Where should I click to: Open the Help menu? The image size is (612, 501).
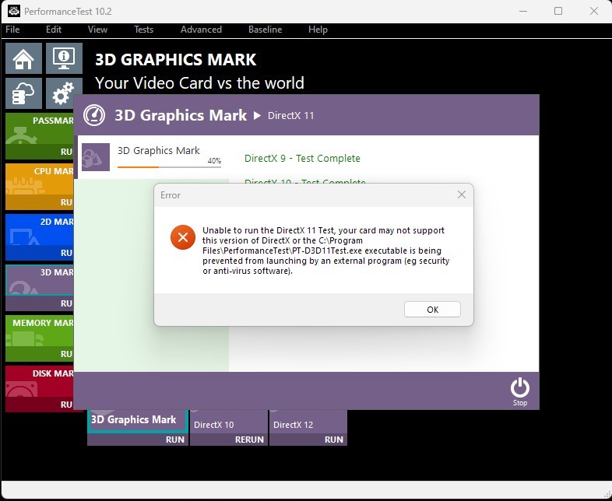[318, 30]
